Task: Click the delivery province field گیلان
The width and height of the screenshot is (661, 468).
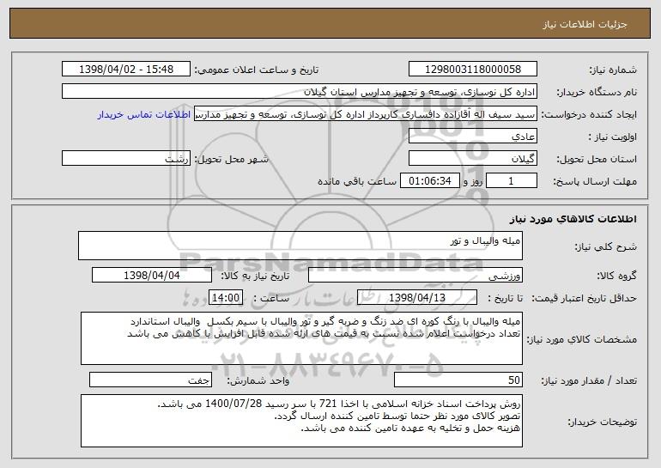Action: (473, 159)
